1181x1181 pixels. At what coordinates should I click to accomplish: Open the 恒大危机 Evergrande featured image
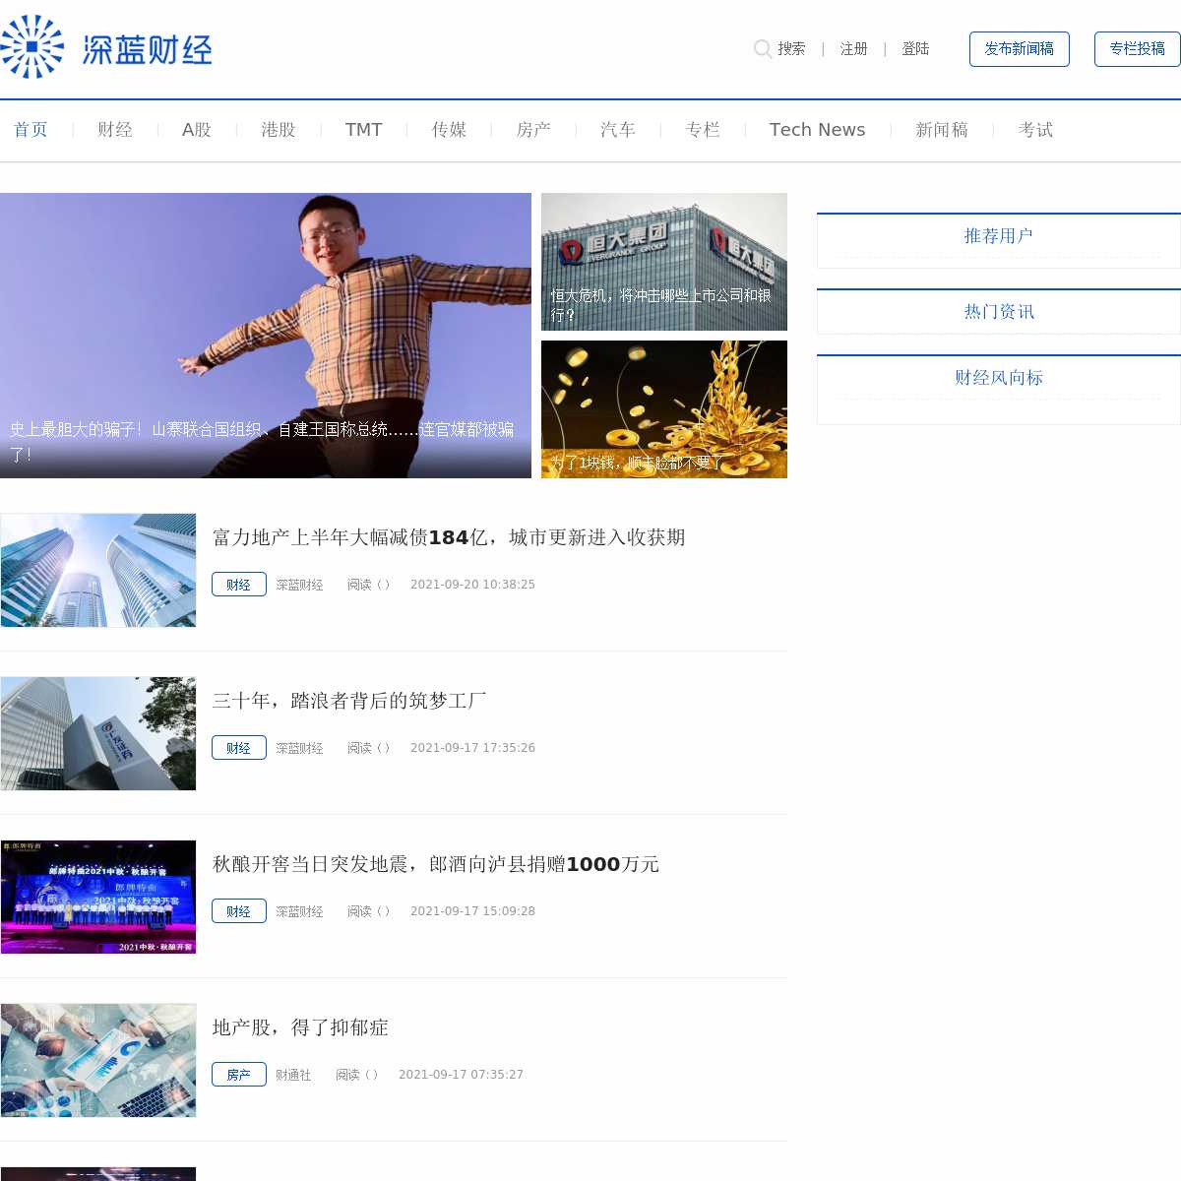pyautogui.click(x=664, y=262)
